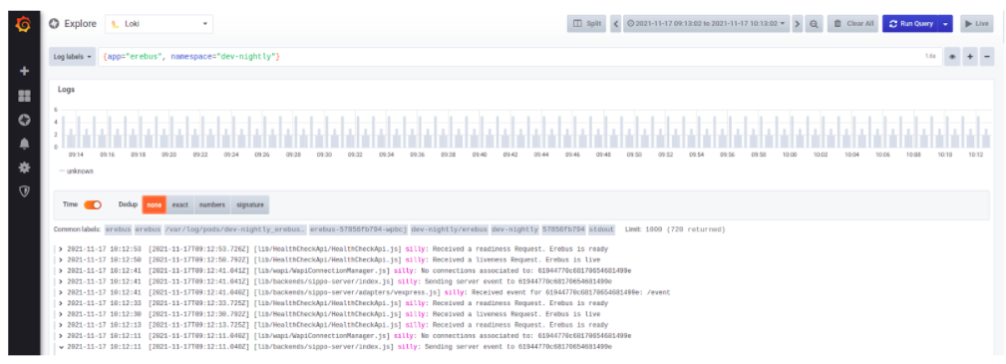Open the time range picker
Screen dimensions: 1006x364
coord(706,24)
